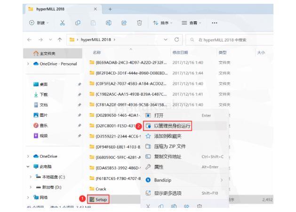Expand the lower OneDrive tree node
The height and width of the screenshot is (212, 296).
(28, 156)
